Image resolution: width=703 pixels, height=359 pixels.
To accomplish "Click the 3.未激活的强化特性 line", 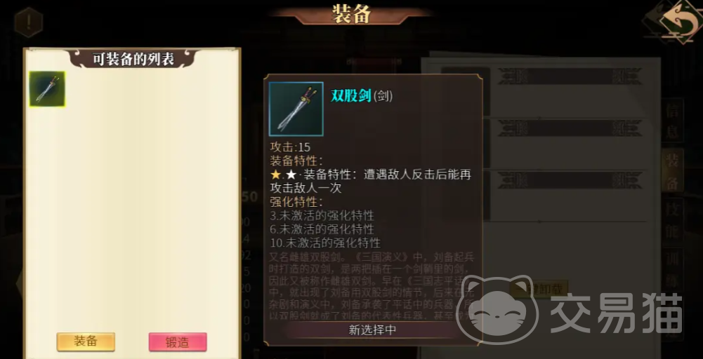I will [x=322, y=215].
